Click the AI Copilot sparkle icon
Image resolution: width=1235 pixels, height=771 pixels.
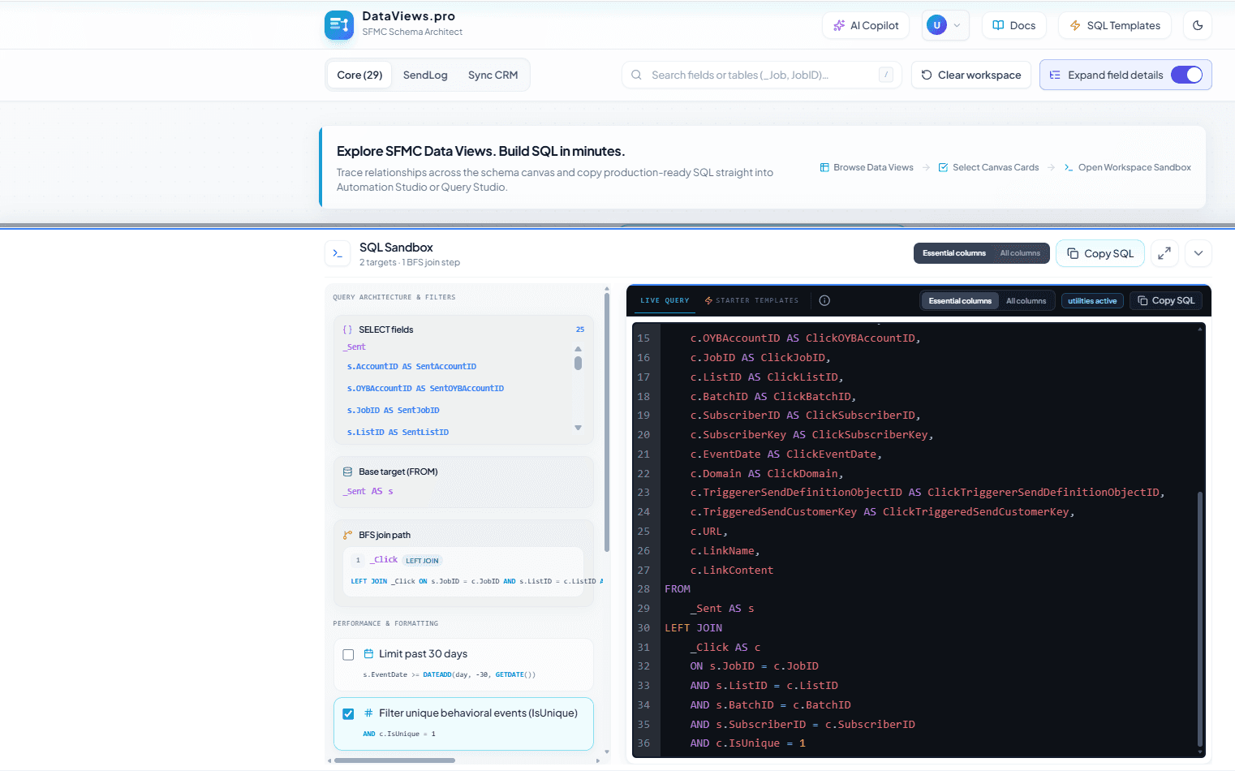(x=839, y=25)
